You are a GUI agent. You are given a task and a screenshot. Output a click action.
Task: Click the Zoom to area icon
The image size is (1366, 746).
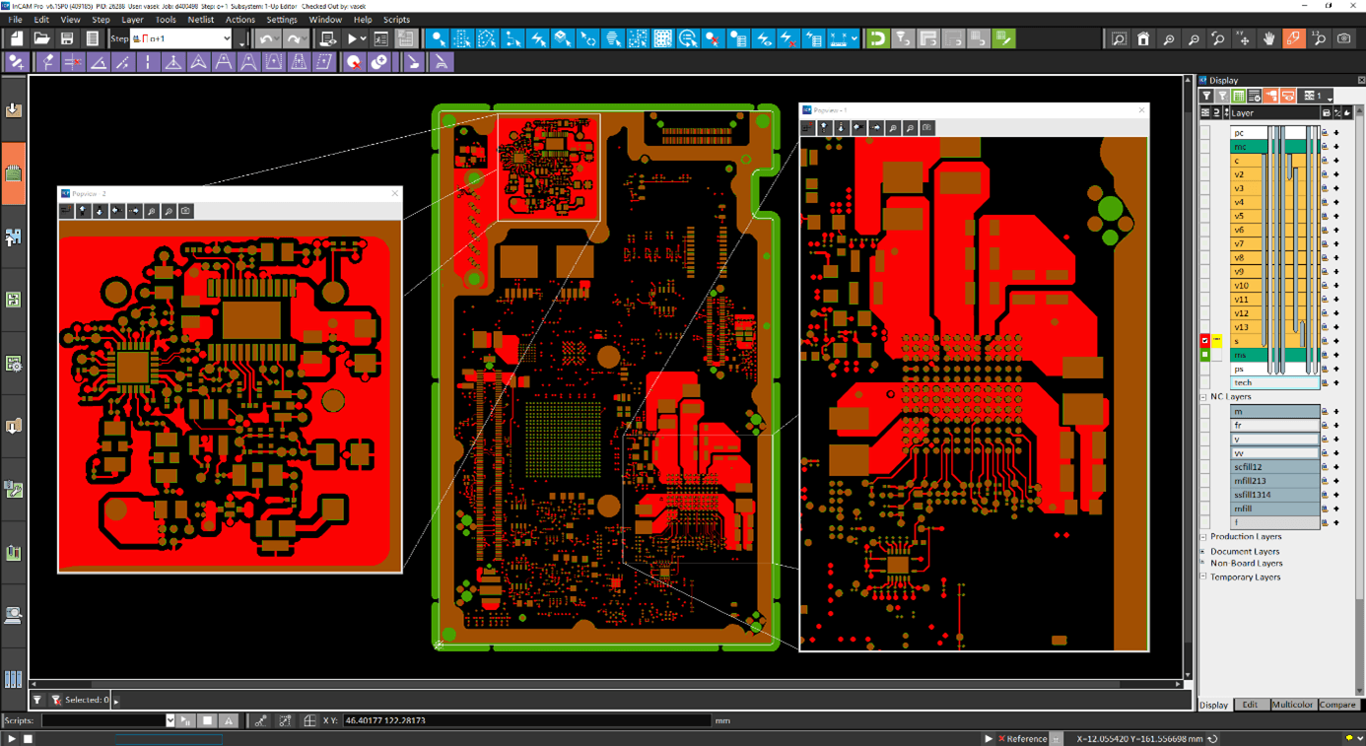[x=1119, y=39]
